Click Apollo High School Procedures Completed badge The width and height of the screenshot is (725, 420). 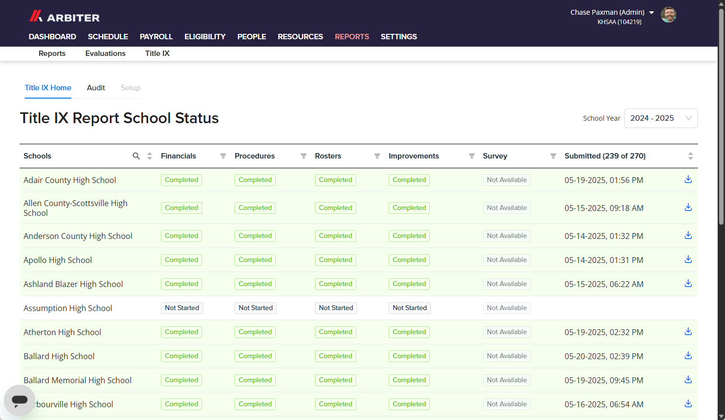(x=255, y=260)
